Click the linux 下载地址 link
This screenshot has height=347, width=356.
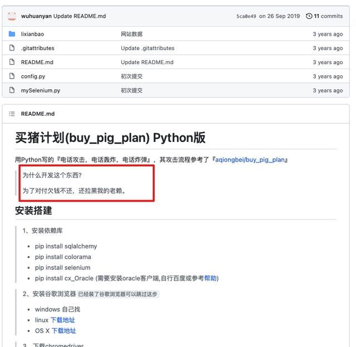point(63,320)
